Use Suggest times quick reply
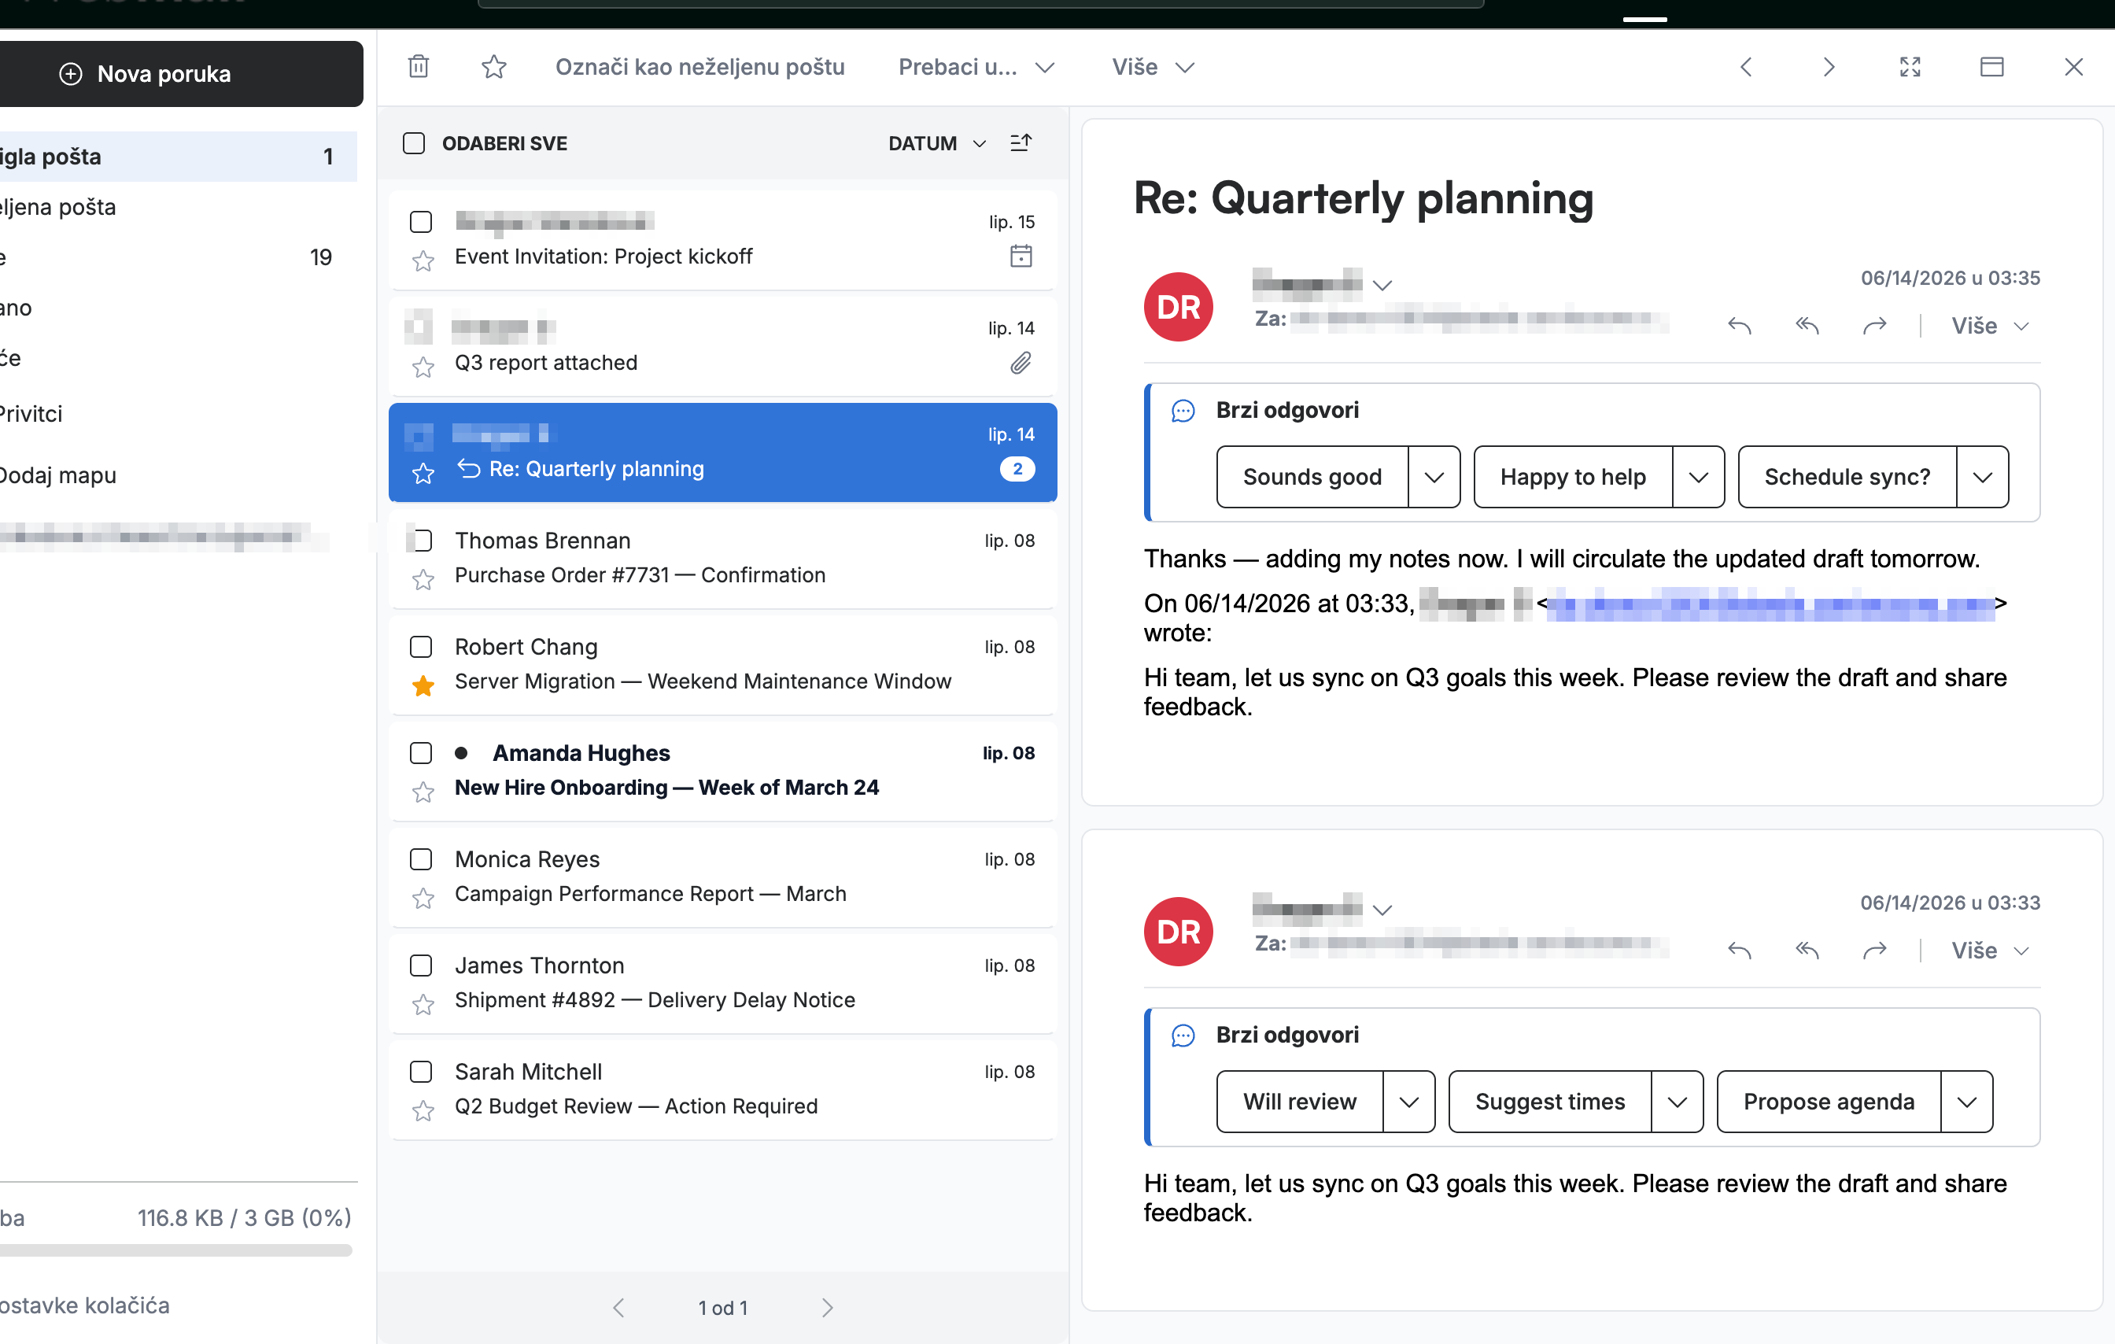 (1550, 1102)
